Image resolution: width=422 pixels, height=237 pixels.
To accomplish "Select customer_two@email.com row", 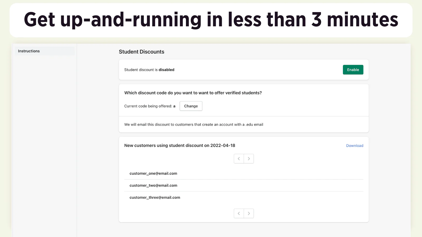I will (153, 186).
